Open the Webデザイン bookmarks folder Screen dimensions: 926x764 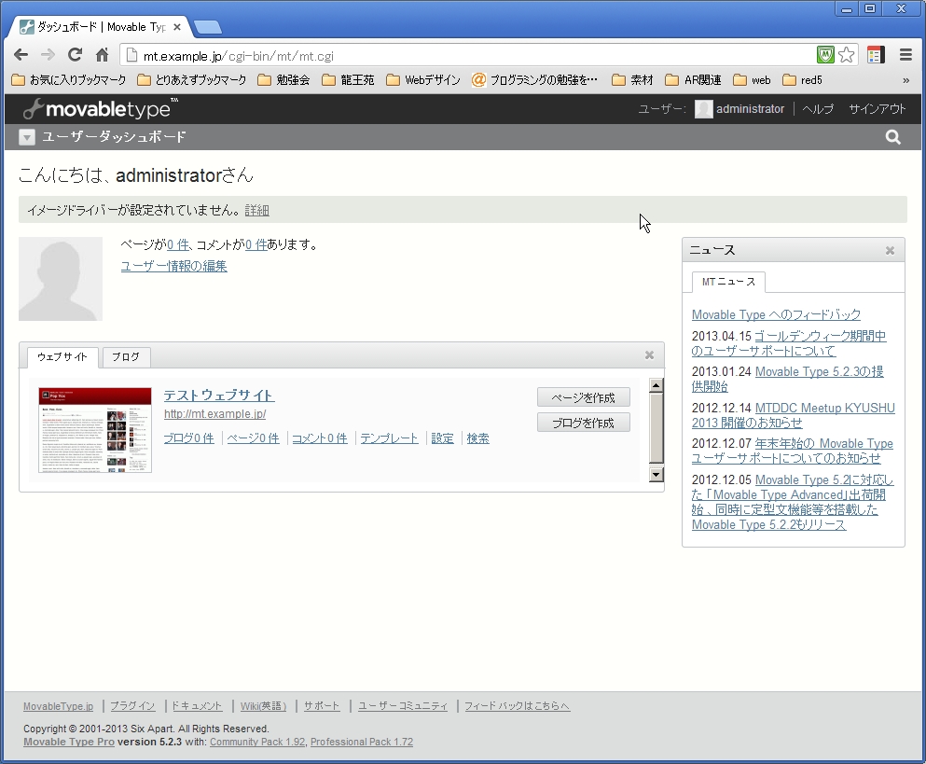[x=423, y=80]
